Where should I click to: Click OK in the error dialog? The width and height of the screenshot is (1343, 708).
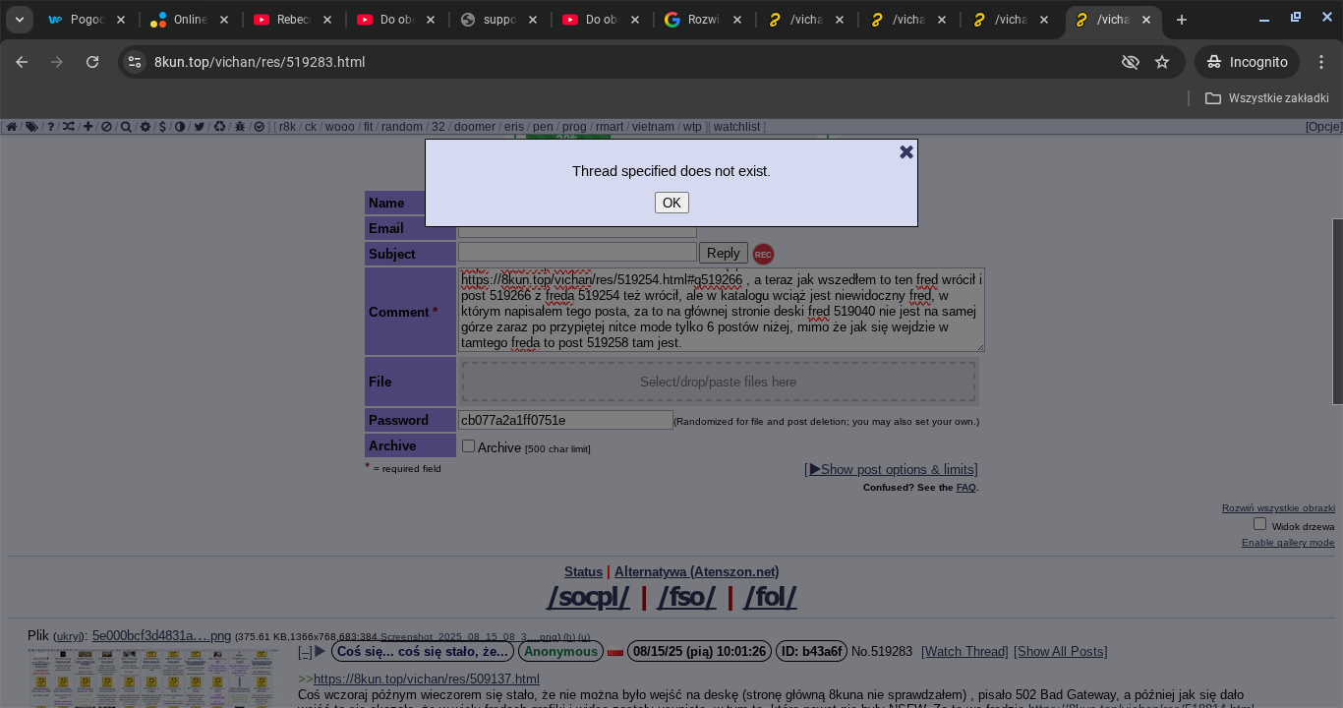(671, 203)
